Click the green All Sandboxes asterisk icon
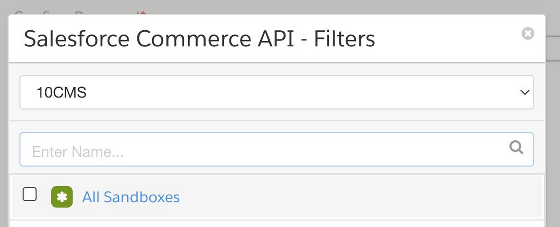The height and width of the screenshot is (227, 560). tap(62, 197)
